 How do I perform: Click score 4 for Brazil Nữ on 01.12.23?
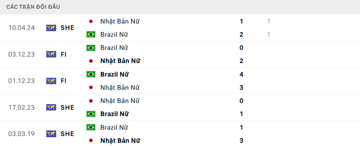(241, 74)
